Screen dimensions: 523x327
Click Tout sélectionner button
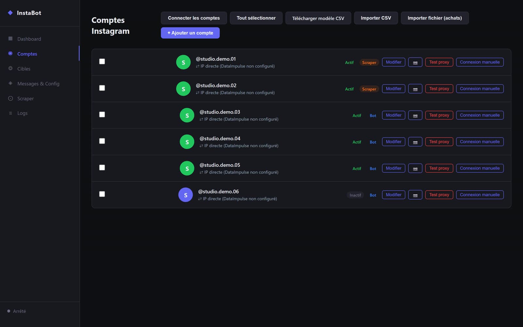coord(256,18)
